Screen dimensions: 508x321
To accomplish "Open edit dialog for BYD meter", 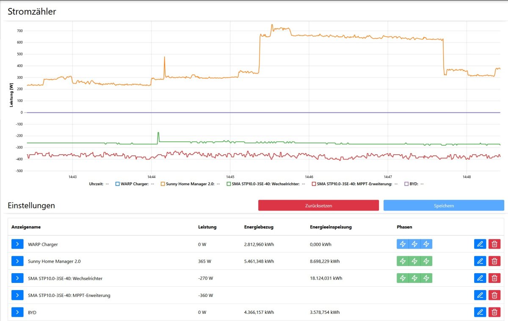I will (x=480, y=312).
